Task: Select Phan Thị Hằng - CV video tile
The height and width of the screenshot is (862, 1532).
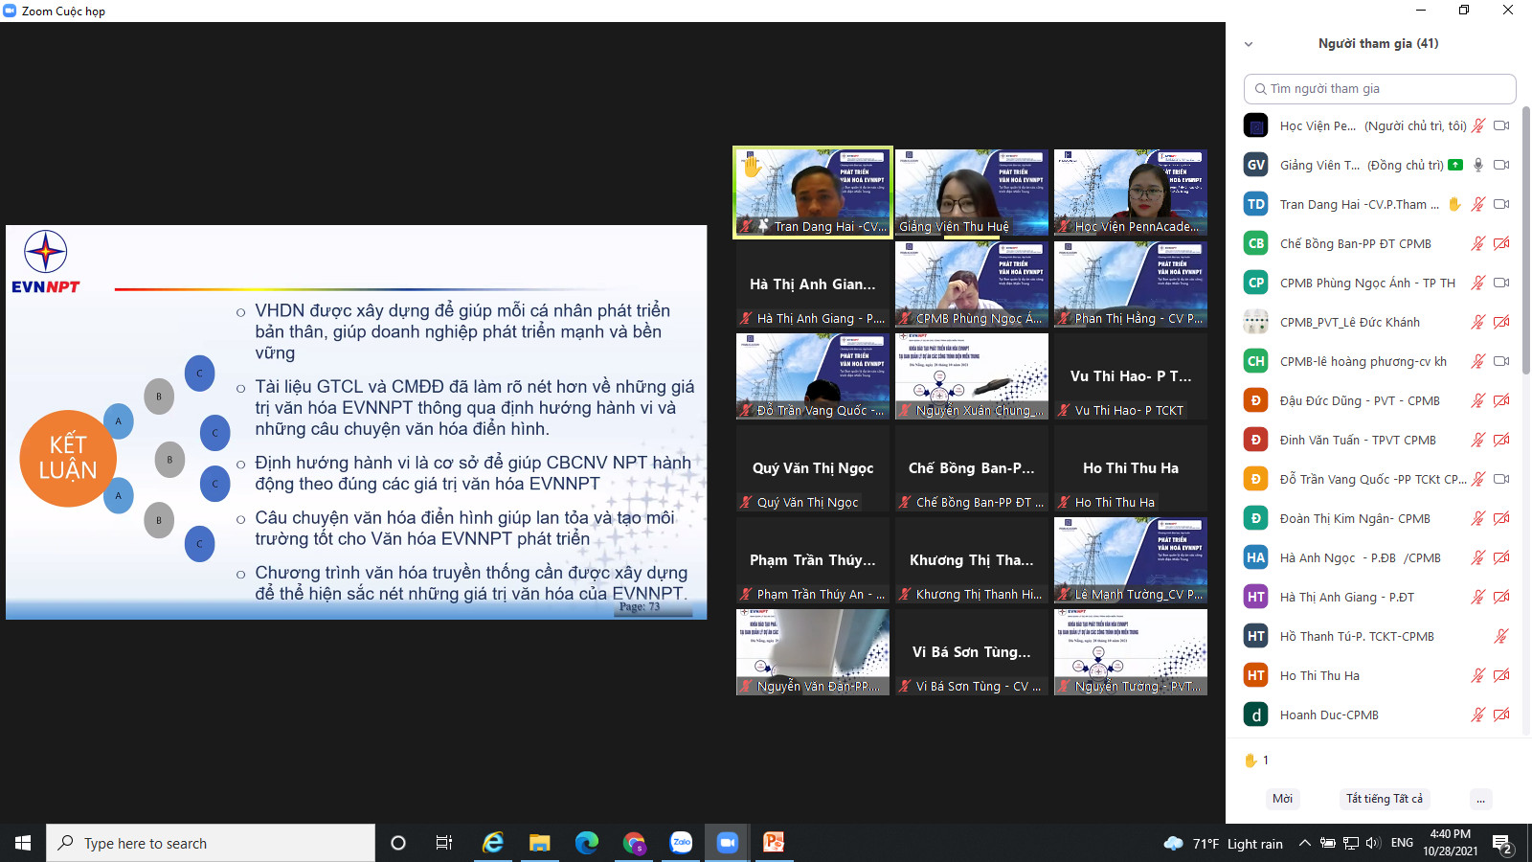Action: (1131, 284)
